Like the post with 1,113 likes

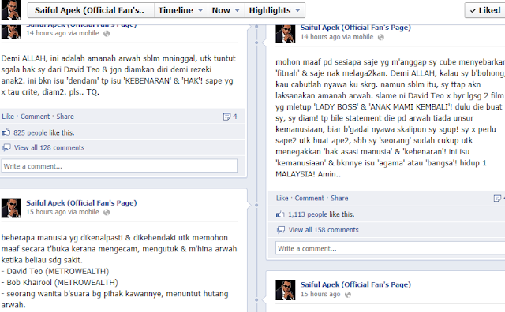(x=282, y=198)
